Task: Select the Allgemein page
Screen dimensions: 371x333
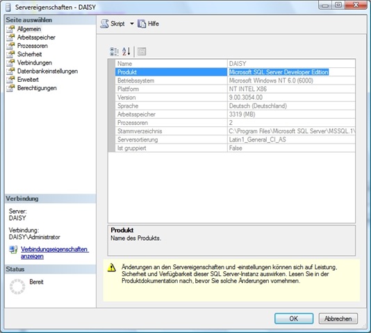Action: click(x=29, y=29)
